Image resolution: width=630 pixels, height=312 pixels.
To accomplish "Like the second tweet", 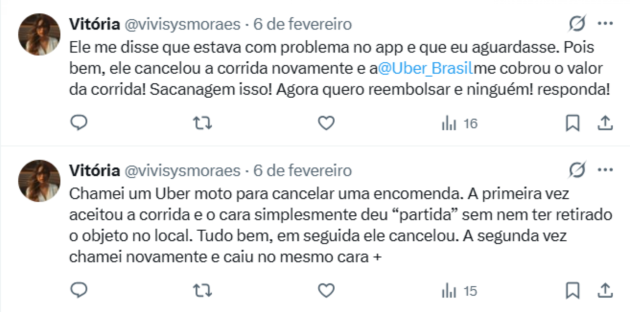I will coord(326,290).
